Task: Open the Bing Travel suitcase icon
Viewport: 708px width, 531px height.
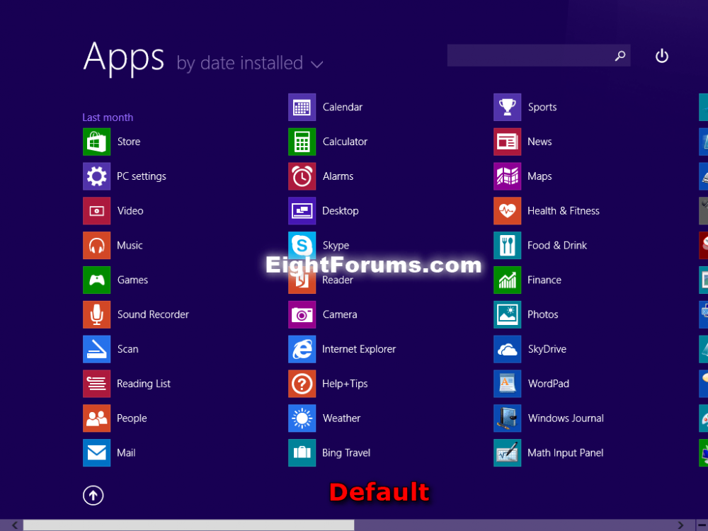Action: (x=302, y=452)
